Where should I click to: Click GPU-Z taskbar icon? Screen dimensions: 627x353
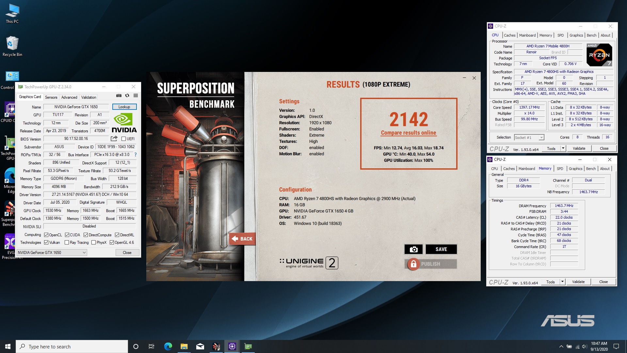(248, 346)
